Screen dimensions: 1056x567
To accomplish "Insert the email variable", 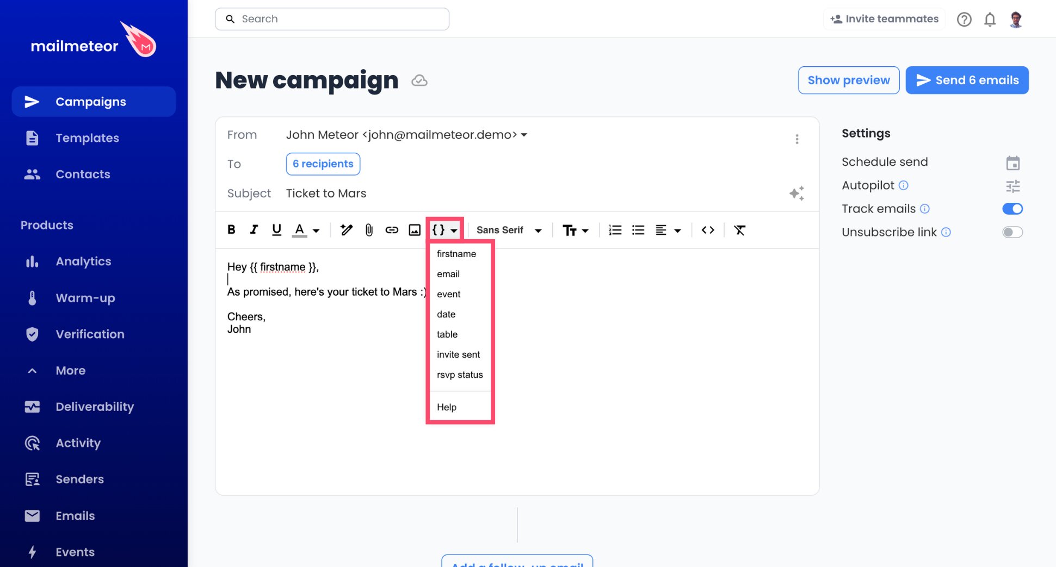I will click(x=448, y=274).
